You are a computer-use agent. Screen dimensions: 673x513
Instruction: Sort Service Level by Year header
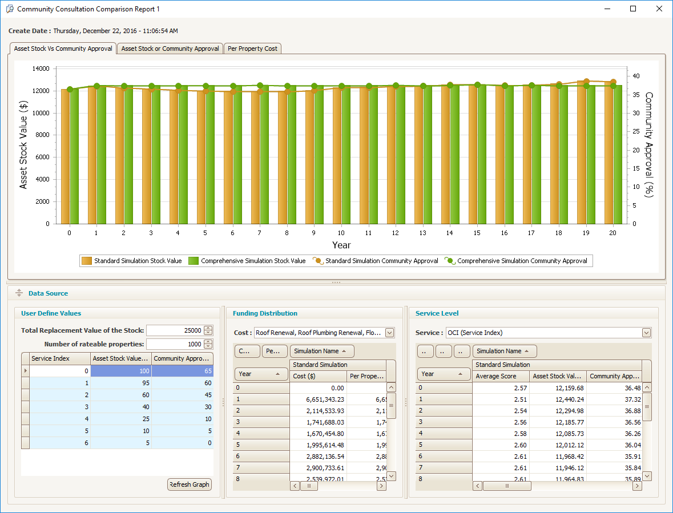[441, 374]
